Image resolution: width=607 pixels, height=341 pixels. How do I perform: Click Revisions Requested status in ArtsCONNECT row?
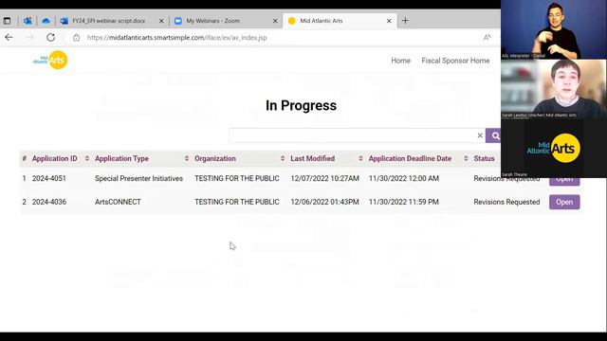click(506, 202)
